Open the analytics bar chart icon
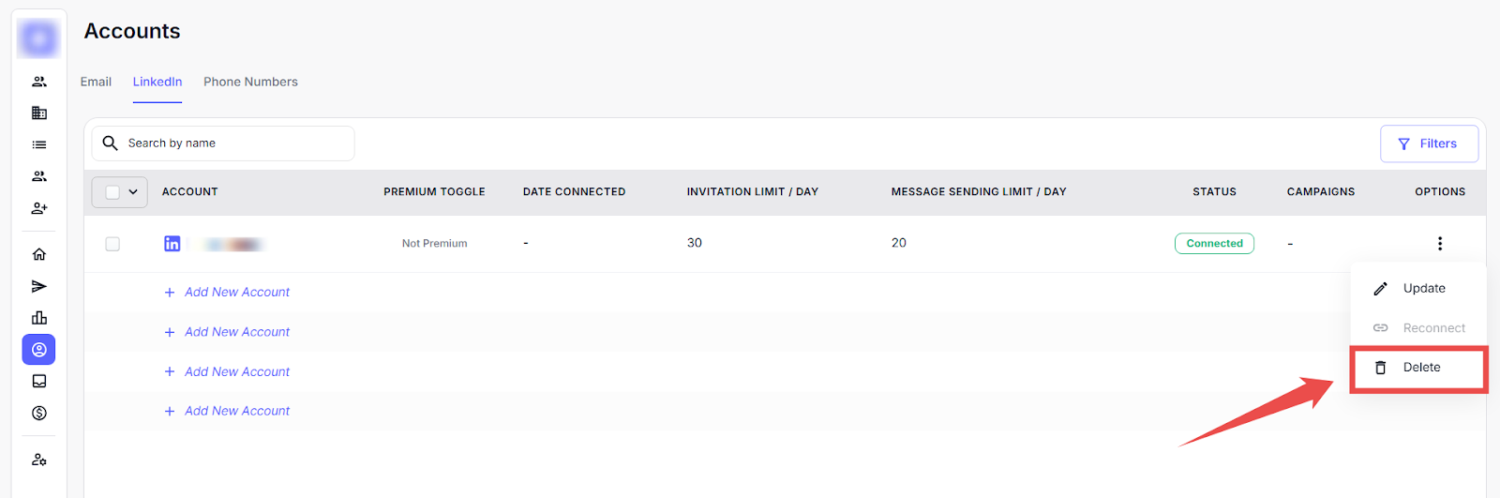 (x=39, y=318)
